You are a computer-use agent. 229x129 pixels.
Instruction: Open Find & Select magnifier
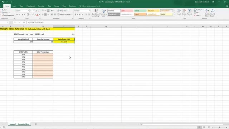click(213, 13)
